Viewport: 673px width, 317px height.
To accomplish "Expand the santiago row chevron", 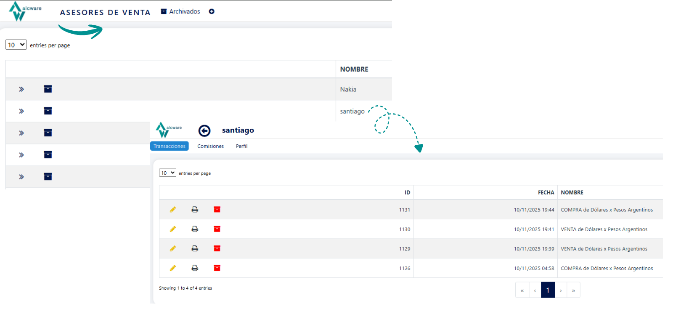I will point(21,111).
